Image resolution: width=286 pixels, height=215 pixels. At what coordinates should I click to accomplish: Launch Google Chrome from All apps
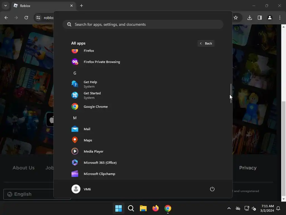tap(143, 107)
